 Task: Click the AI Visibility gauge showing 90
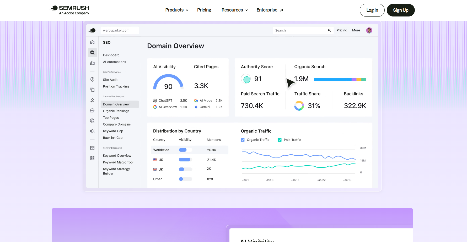(168, 82)
